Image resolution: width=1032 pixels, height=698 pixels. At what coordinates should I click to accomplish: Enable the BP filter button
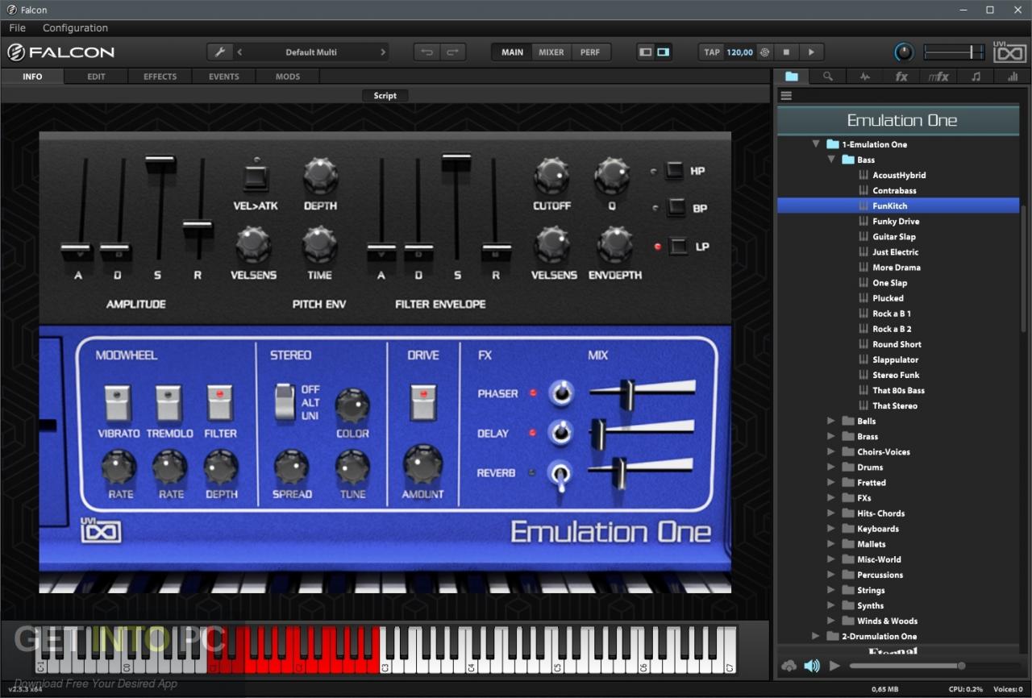coord(676,207)
